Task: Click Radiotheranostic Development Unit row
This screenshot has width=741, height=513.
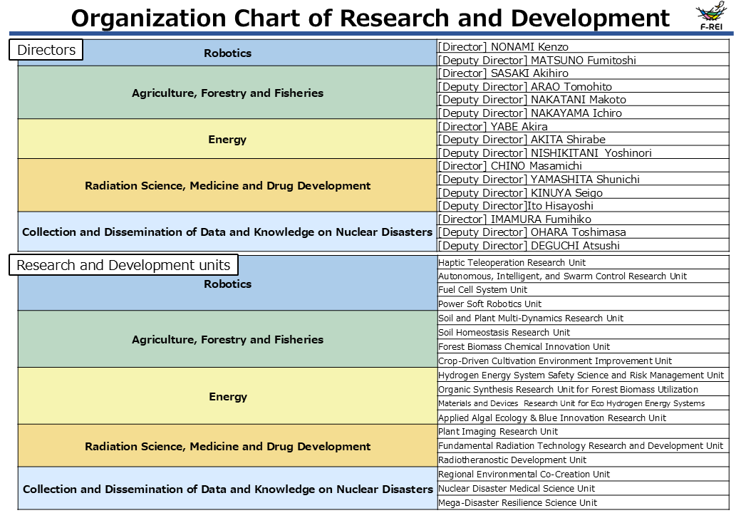Action: pyautogui.click(x=512, y=460)
